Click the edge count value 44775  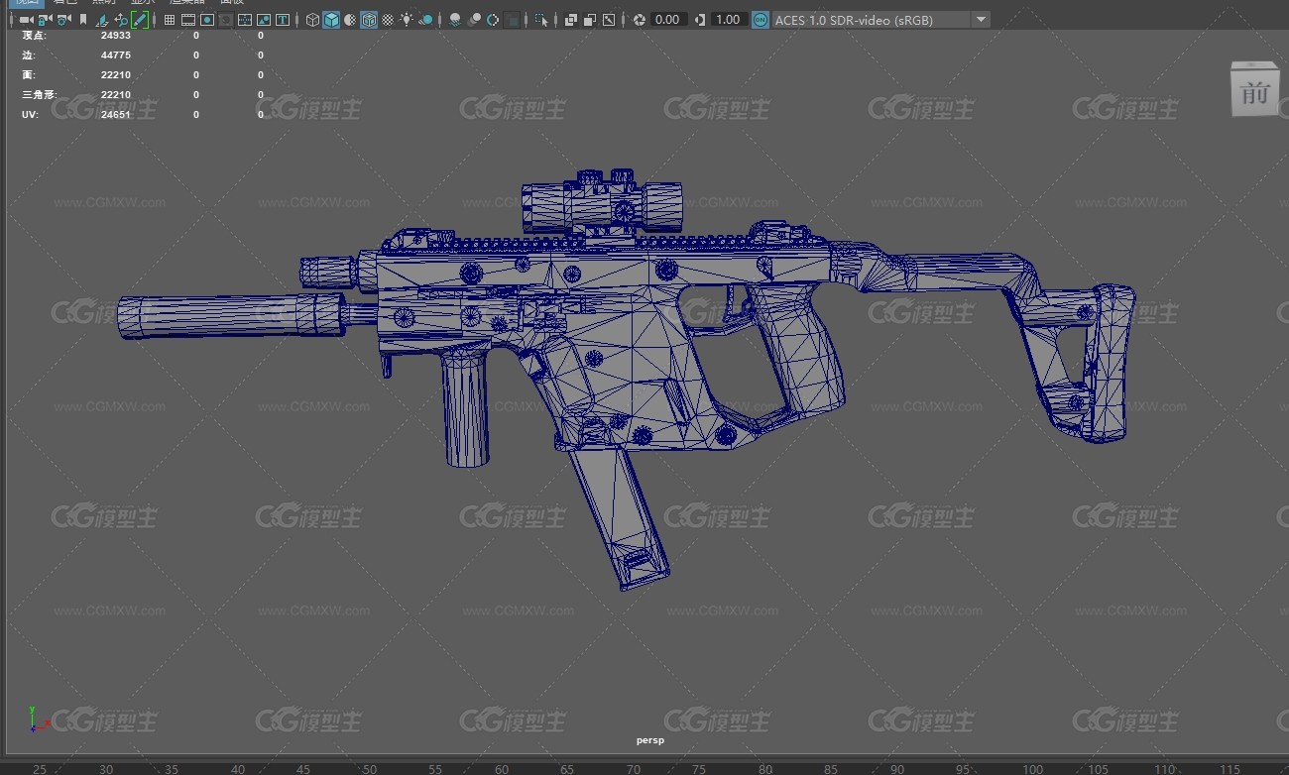(116, 55)
